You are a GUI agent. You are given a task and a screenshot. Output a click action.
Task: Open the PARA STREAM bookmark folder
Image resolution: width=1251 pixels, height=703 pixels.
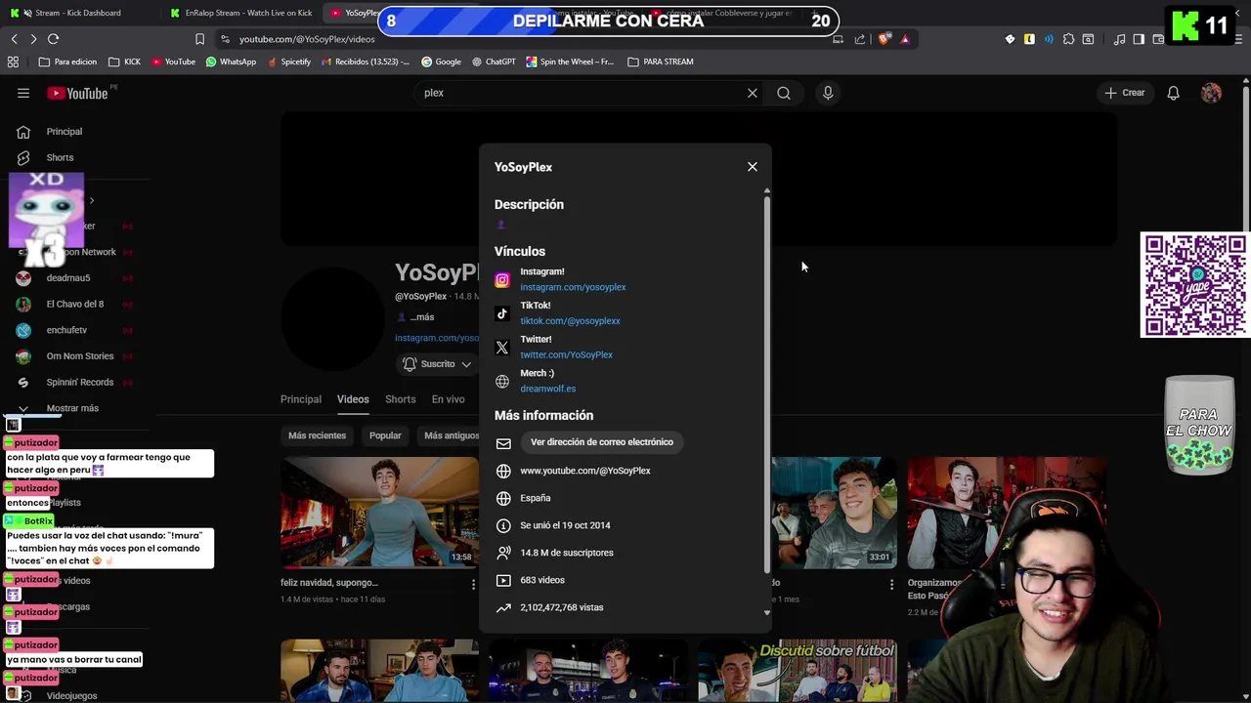[661, 62]
